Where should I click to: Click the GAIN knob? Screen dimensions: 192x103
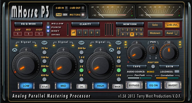click(x=169, y=53)
